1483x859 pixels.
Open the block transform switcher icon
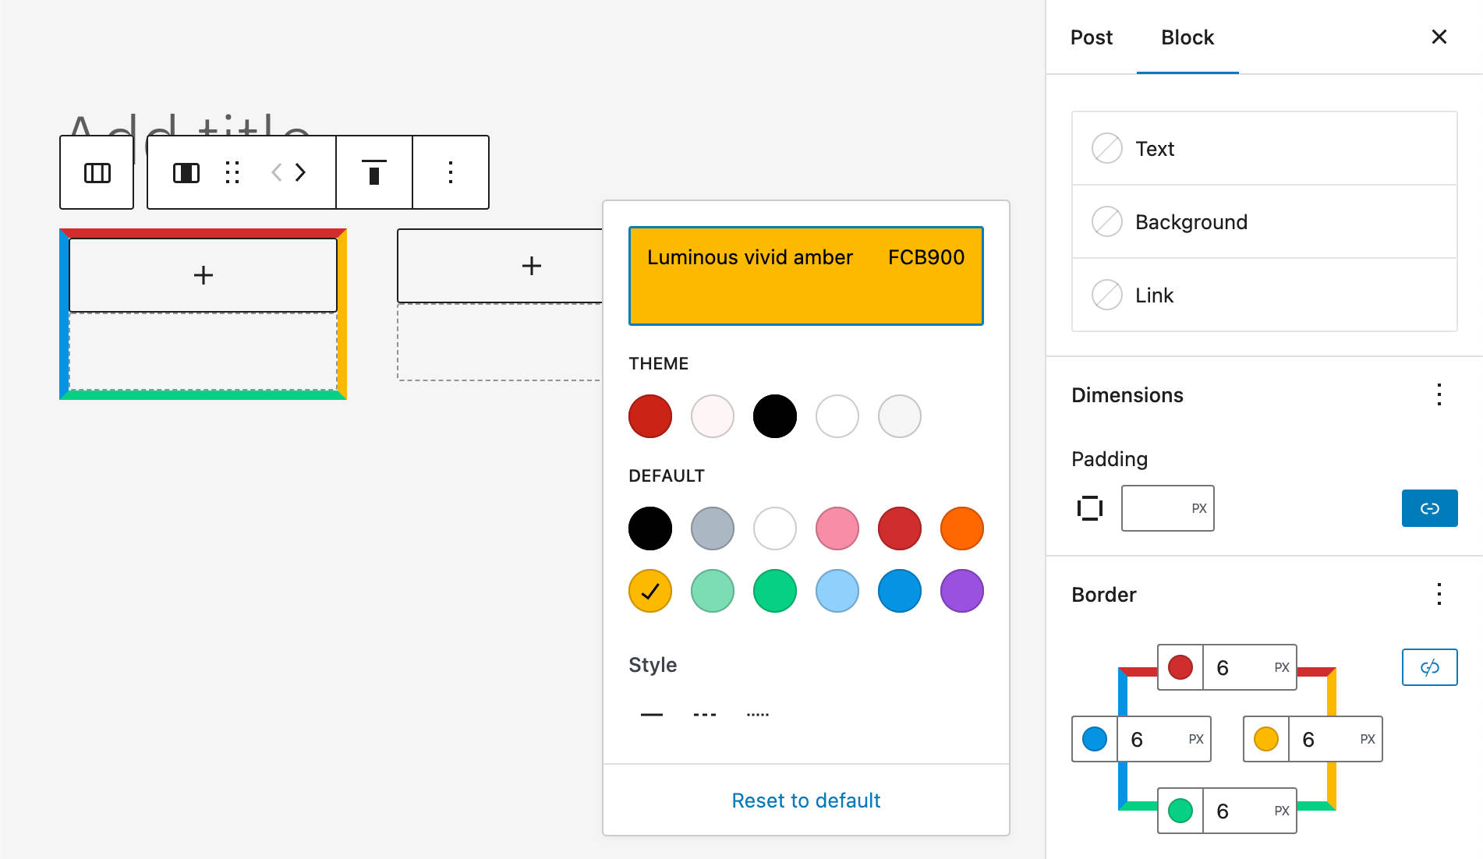click(187, 172)
